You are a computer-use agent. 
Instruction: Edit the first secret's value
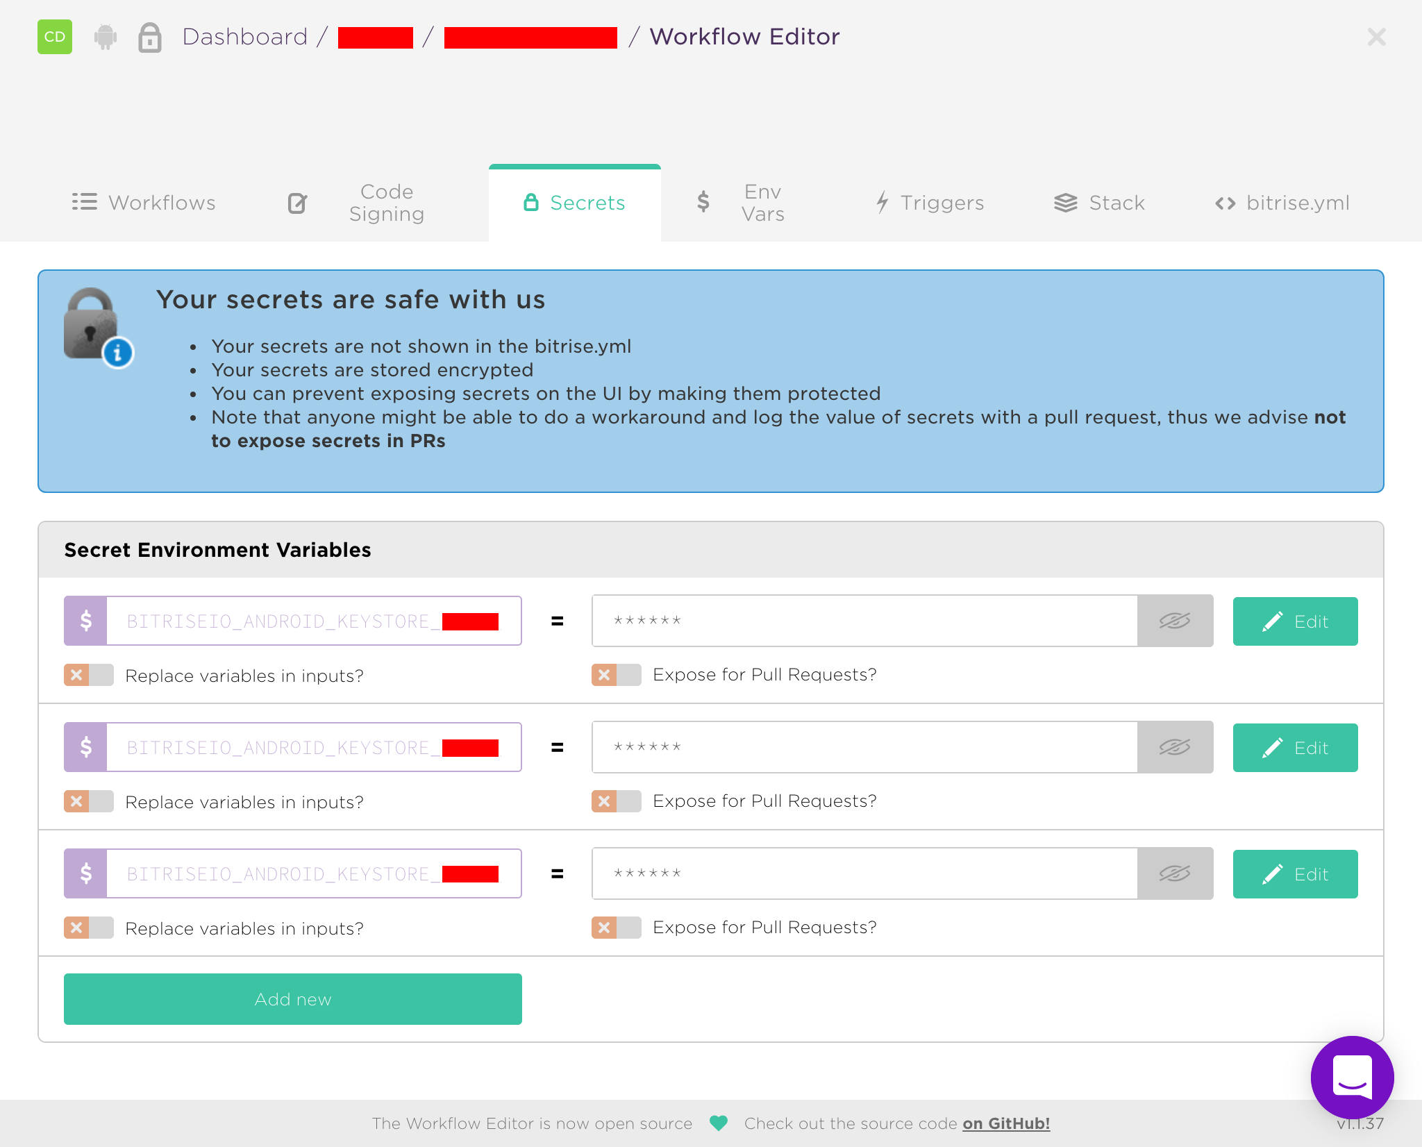(x=1294, y=620)
